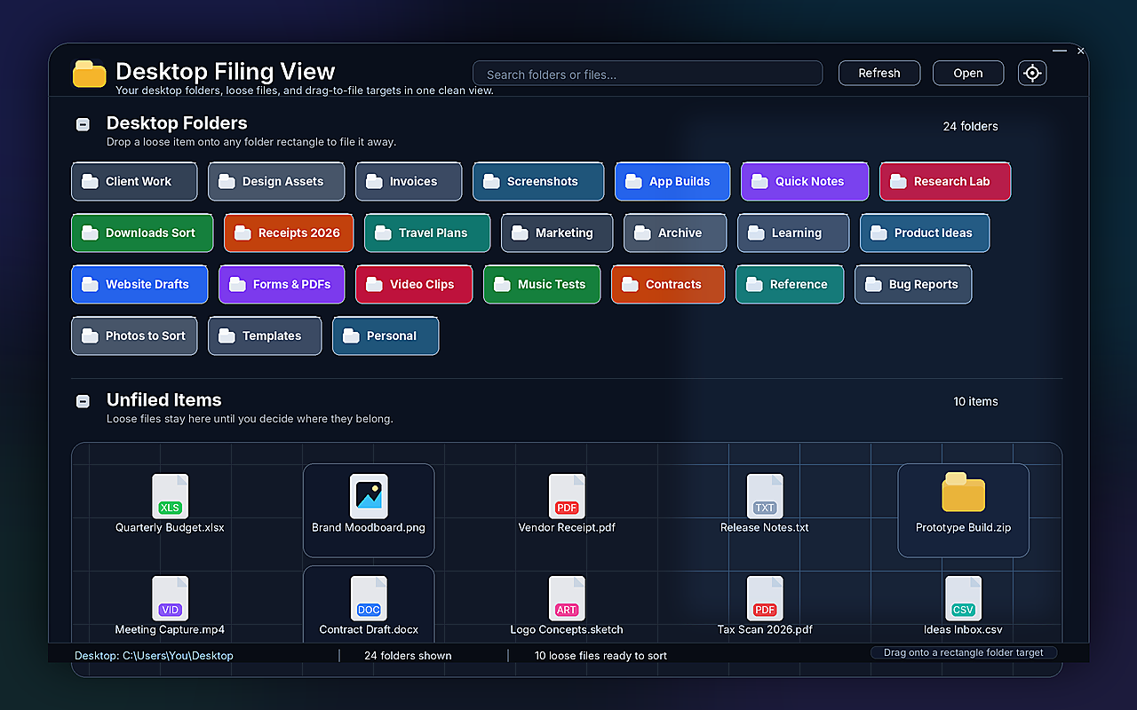Click the Vendor Receipt.pdf file
This screenshot has height=710, width=1137.
coord(567,504)
